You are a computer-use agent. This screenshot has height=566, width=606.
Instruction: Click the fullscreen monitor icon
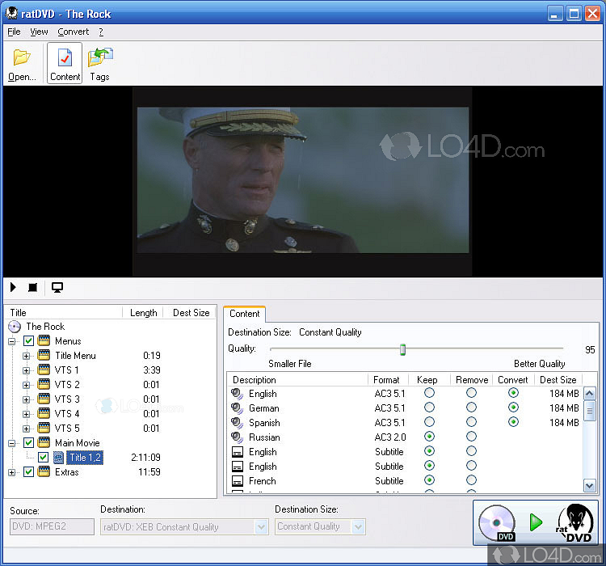click(57, 287)
